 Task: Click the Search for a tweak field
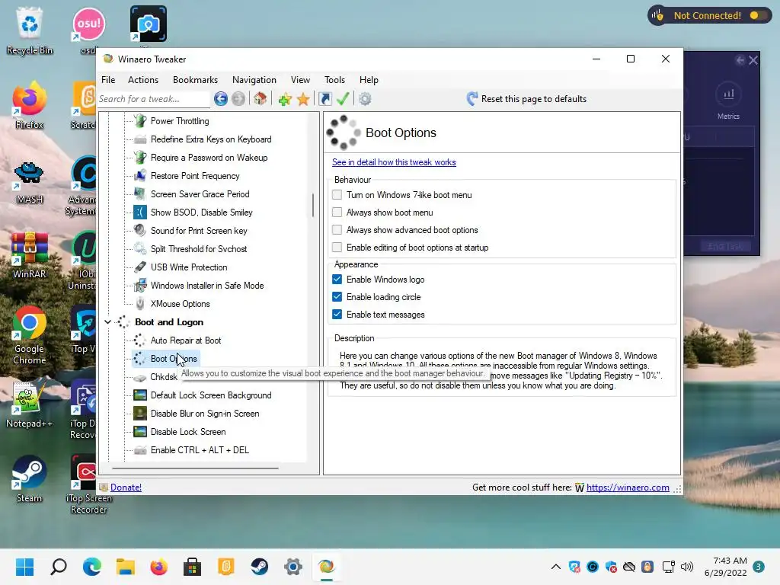[x=153, y=99]
